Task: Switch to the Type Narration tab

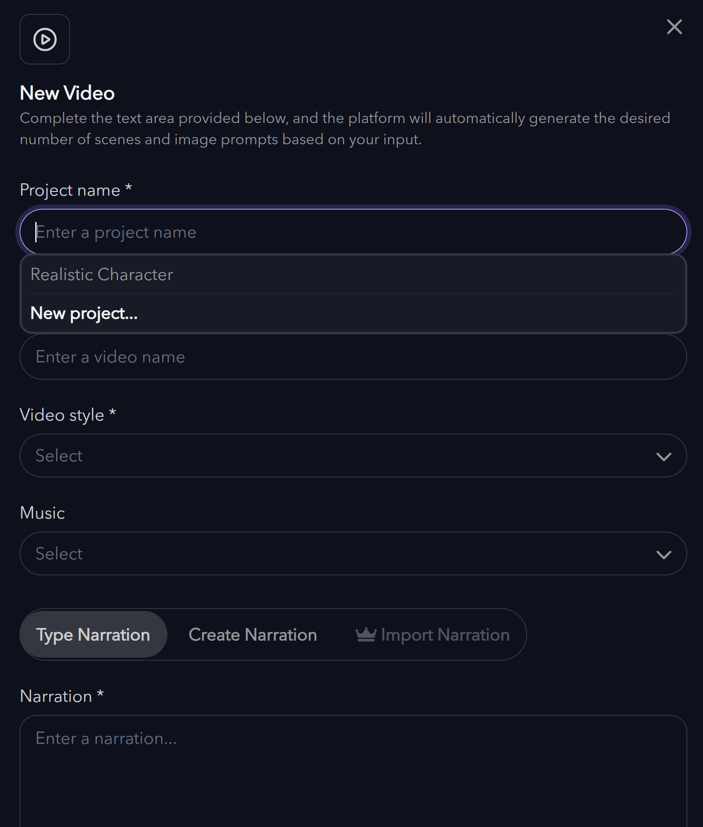Action: [93, 635]
